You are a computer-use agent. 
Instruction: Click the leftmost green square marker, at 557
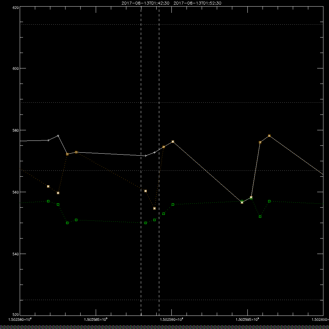coord(48,201)
